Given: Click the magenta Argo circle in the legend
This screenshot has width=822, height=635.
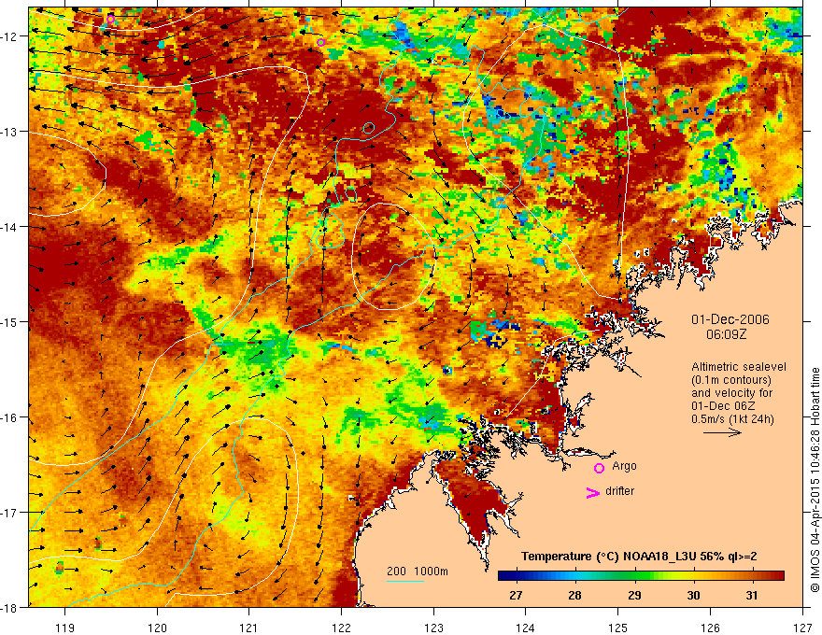Looking at the screenshot, I should click(x=599, y=468).
